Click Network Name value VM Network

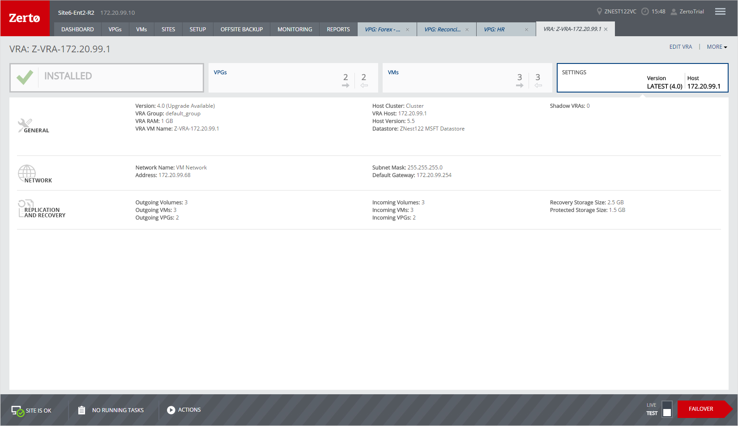point(192,168)
